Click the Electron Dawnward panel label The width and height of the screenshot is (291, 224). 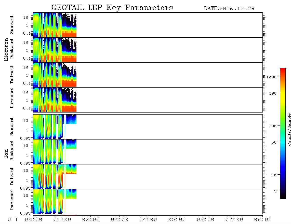pyautogui.click(x=12, y=98)
